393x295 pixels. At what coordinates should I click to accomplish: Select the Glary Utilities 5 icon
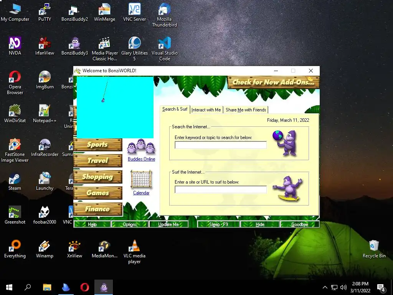[134, 49]
